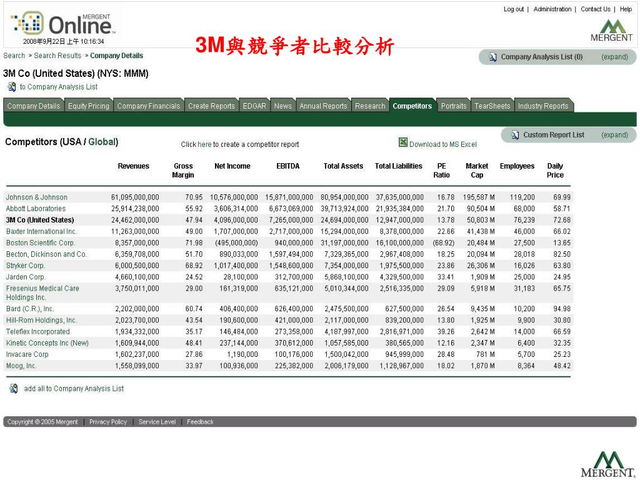Image resolution: width=640 pixels, height=480 pixels.
Task: Open Bard (C.R.), Inc. link
Action: (x=30, y=309)
